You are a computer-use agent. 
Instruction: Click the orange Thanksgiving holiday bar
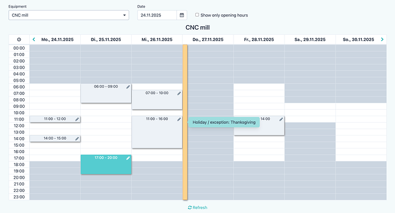pos(185,122)
